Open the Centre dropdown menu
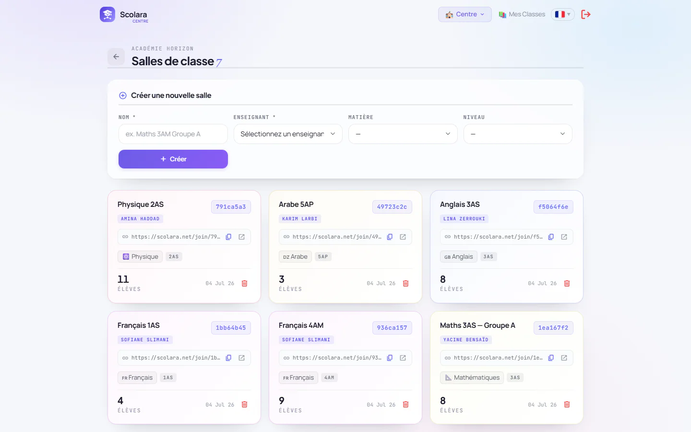The width and height of the screenshot is (691, 432). tap(465, 14)
